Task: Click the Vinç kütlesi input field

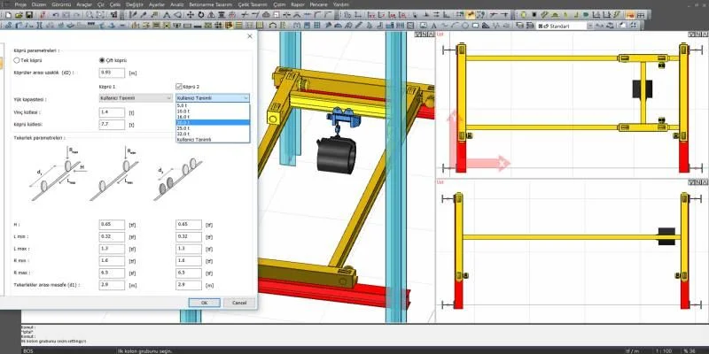Action: click(x=112, y=112)
